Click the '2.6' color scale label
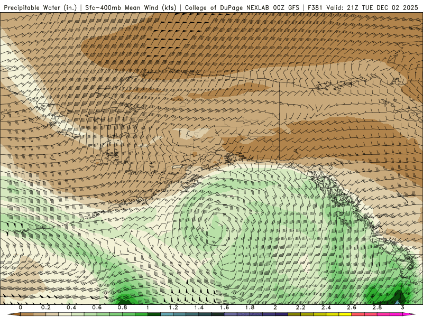Screen dimensions: 423x317 click(x=352, y=307)
